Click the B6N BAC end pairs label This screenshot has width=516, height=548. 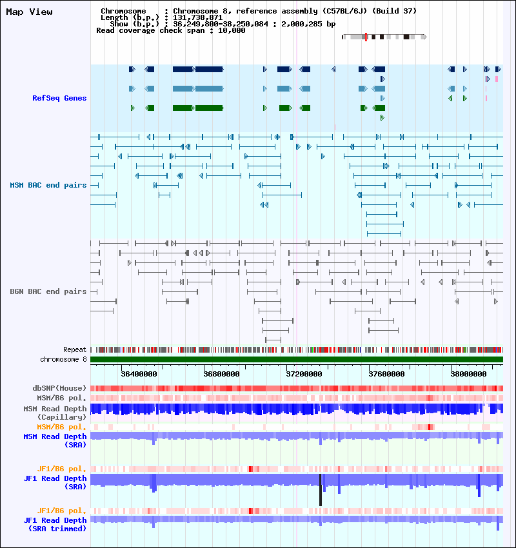[x=48, y=291]
